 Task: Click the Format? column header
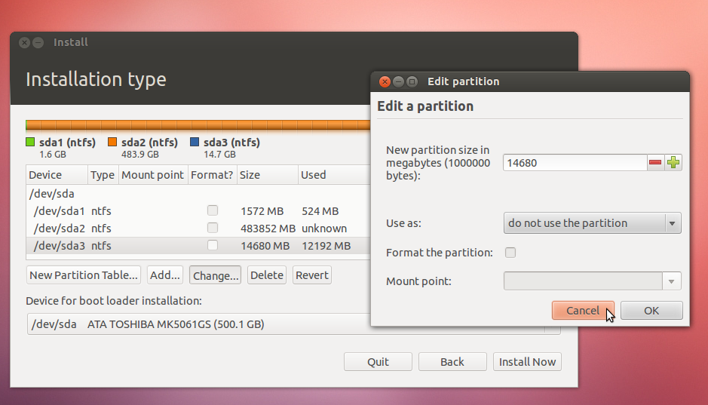point(212,175)
